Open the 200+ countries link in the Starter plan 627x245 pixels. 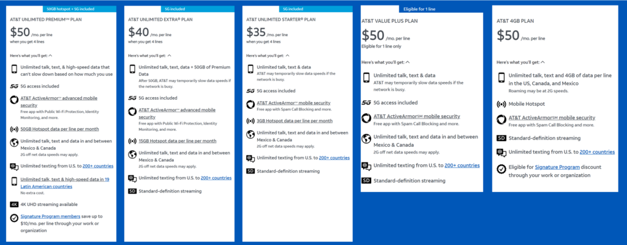(x=334, y=158)
